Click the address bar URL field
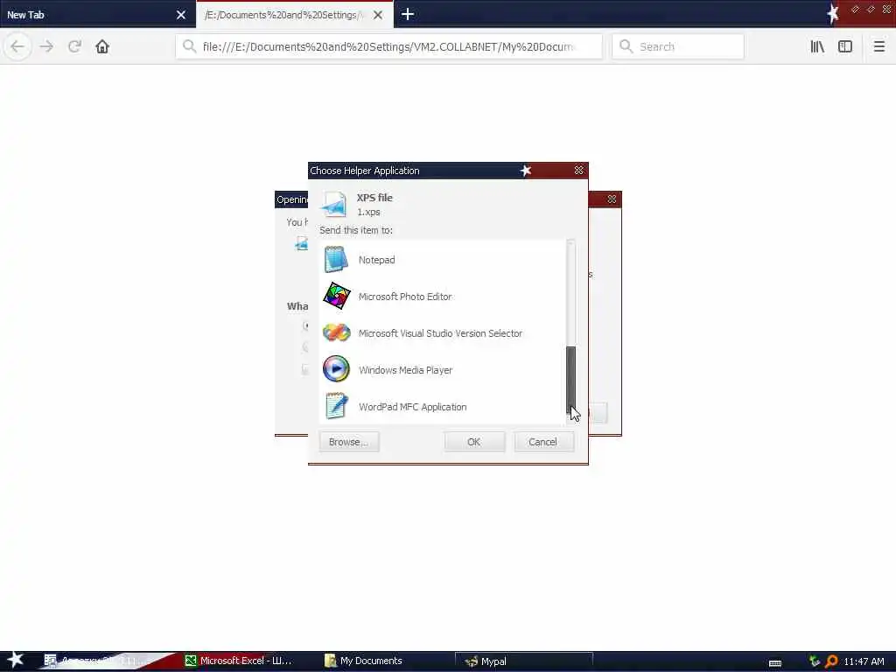This screenshot has width=896, height=672. pyautogui.click(x=388, y=46)
